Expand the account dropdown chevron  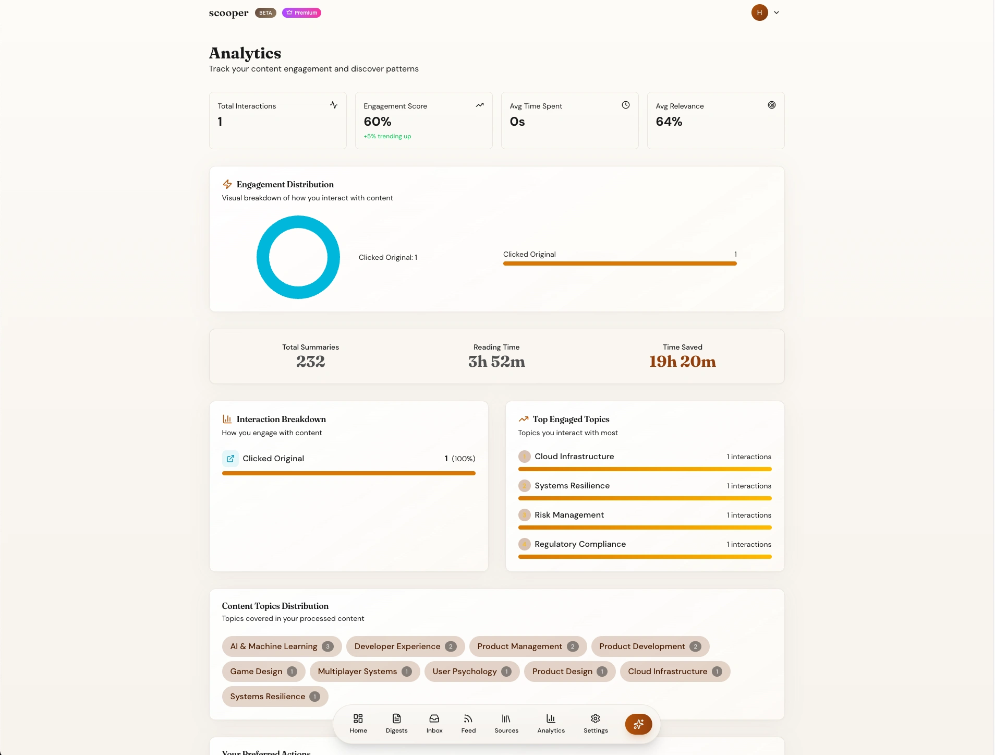[776, 13]
